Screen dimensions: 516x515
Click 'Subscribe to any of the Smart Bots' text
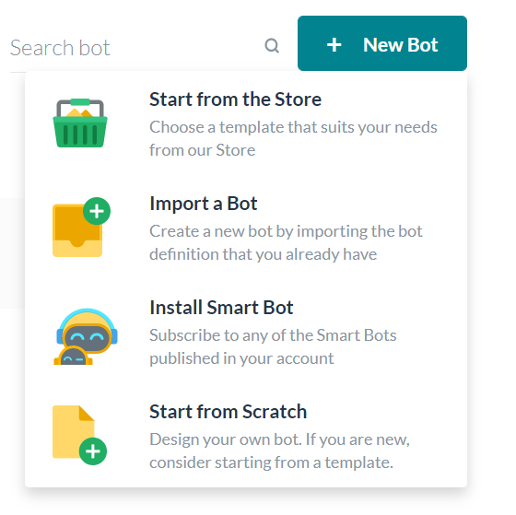click(x=273, y=335)
